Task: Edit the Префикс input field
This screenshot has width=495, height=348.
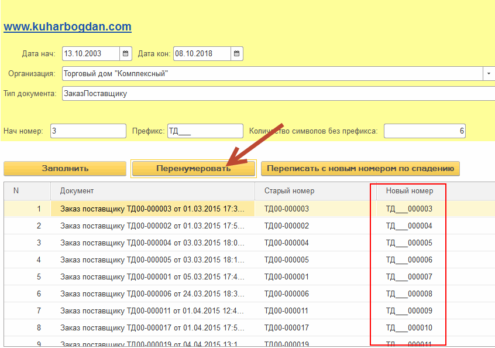Action: [205, 131]
